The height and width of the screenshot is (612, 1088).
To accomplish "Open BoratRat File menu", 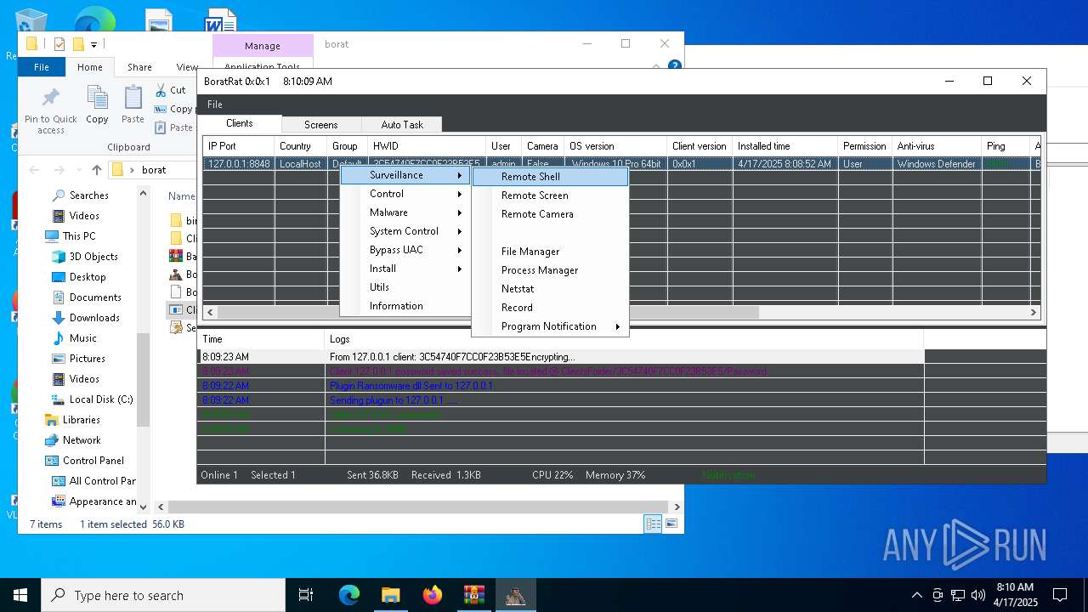I will (215, 105).
